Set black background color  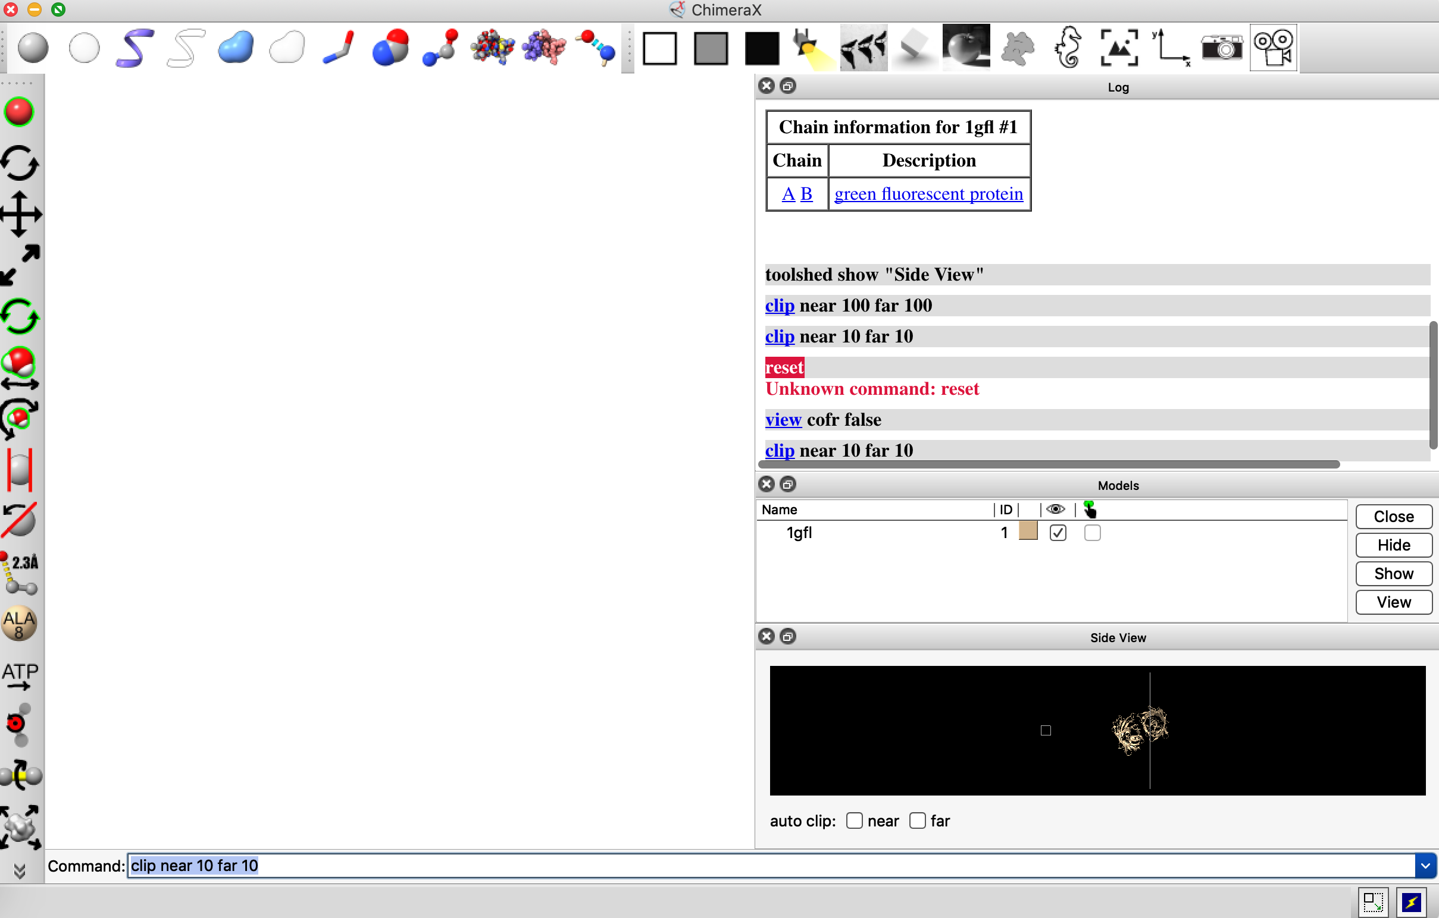point(762,48)
